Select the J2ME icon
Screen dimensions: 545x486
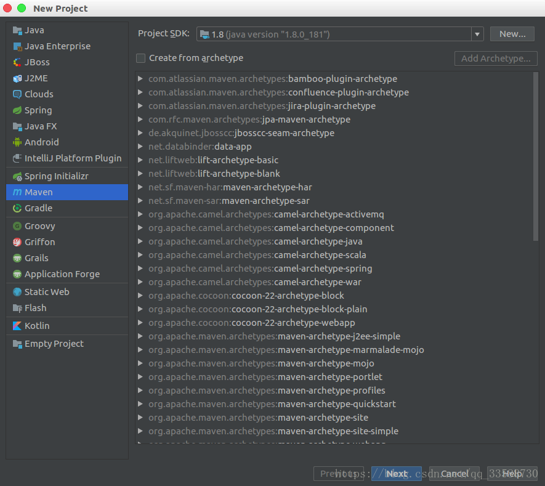coord(17,78)
